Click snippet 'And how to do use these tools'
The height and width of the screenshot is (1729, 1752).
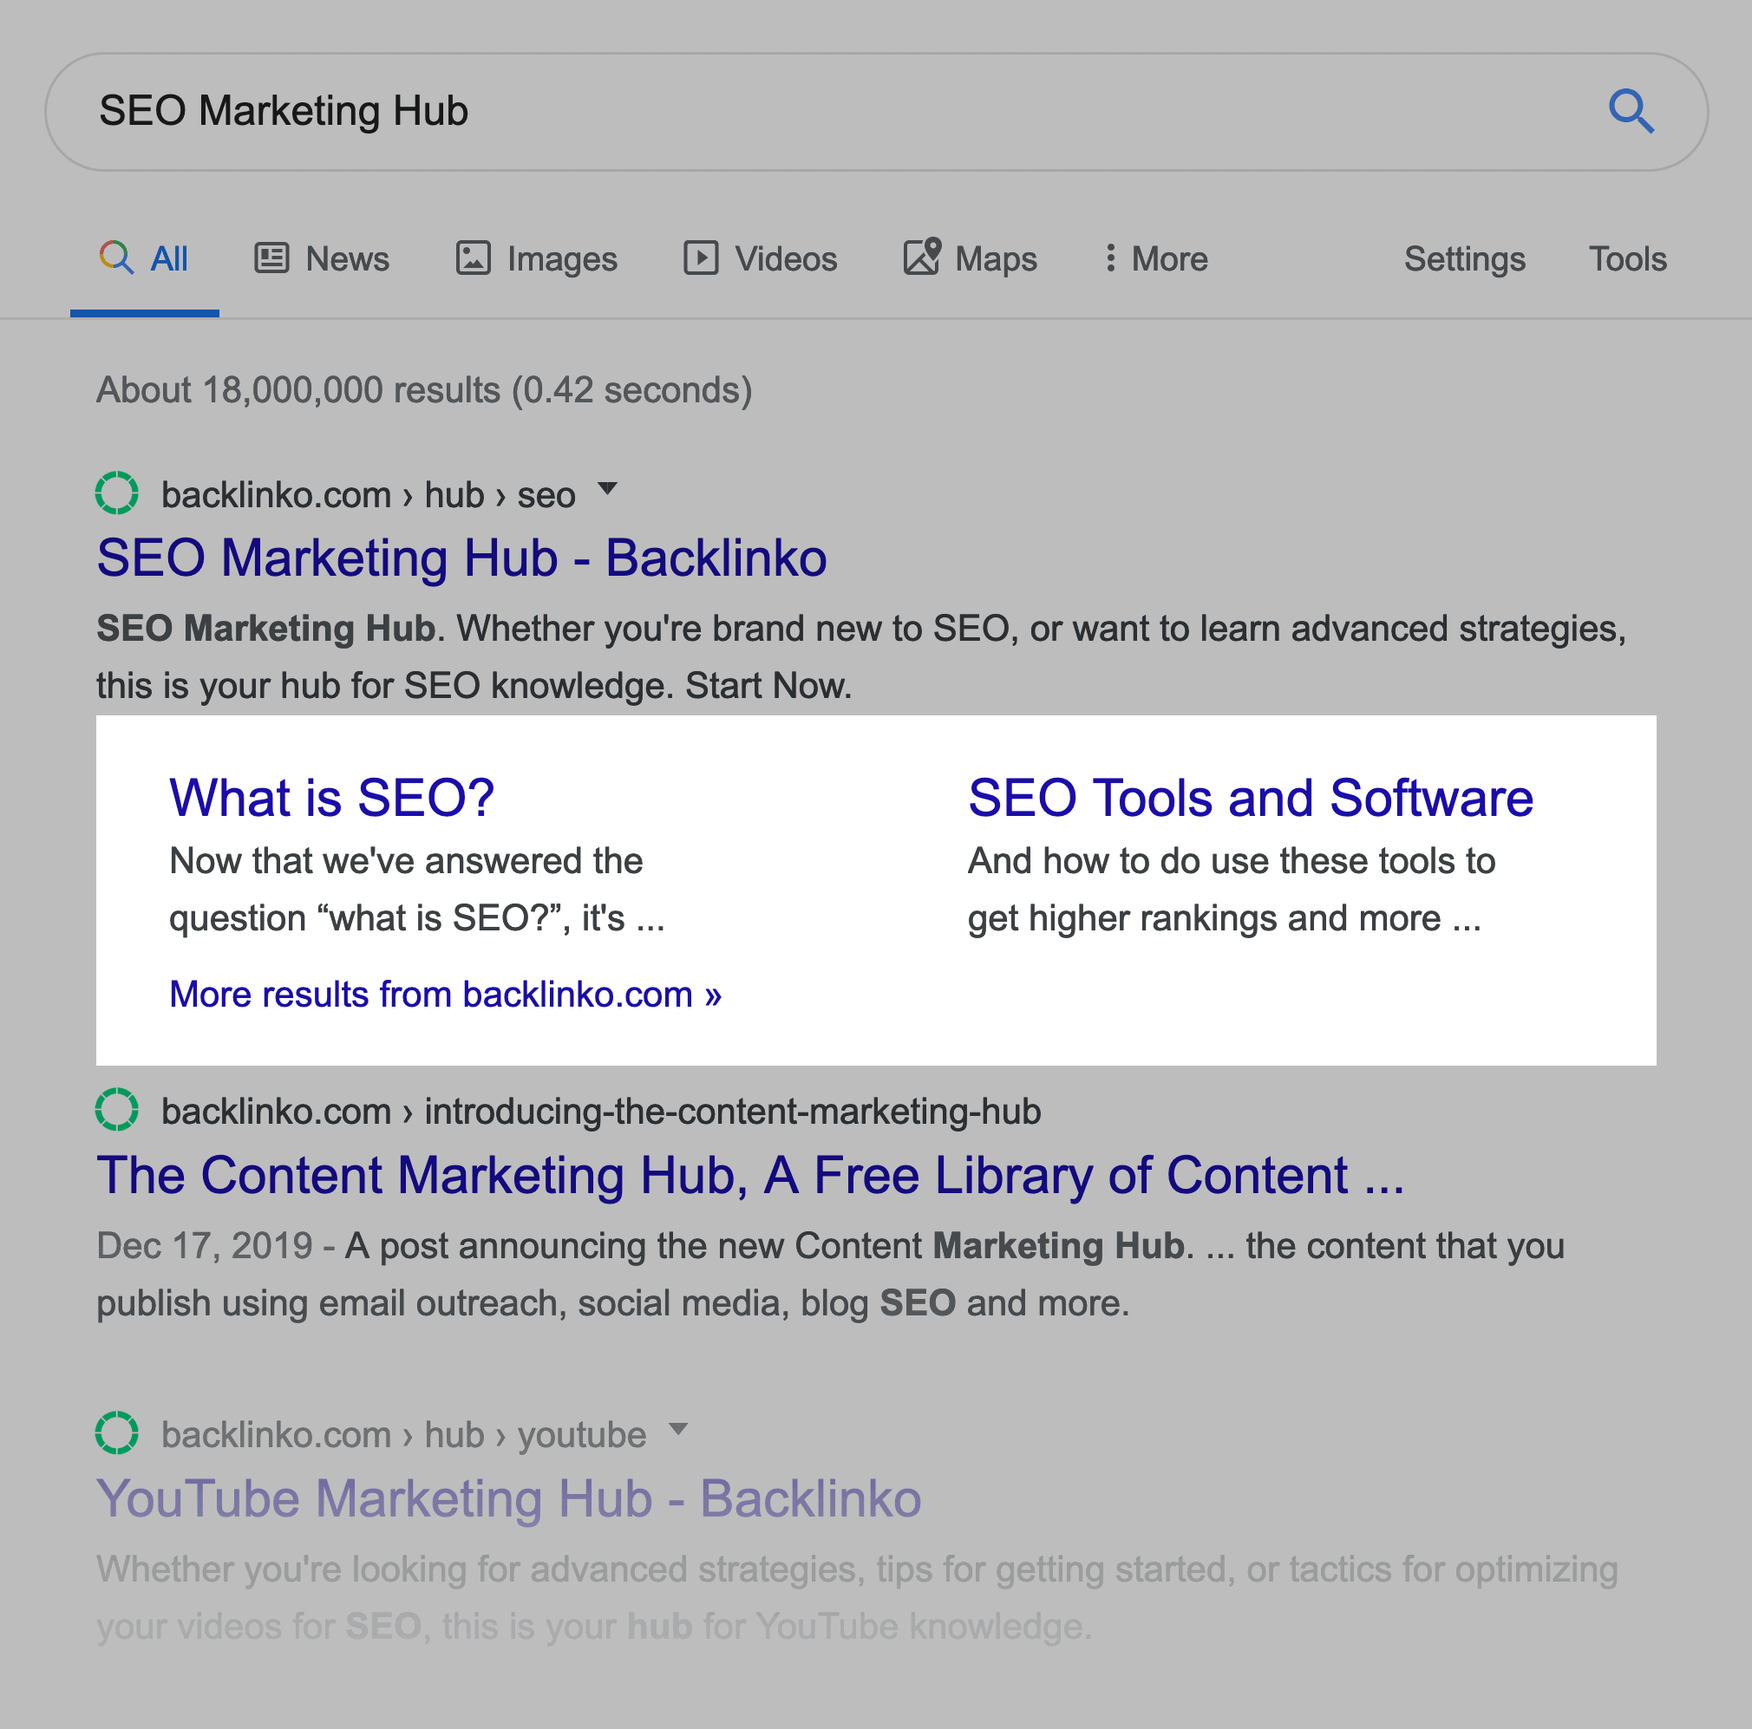[x=1232, y=890]
